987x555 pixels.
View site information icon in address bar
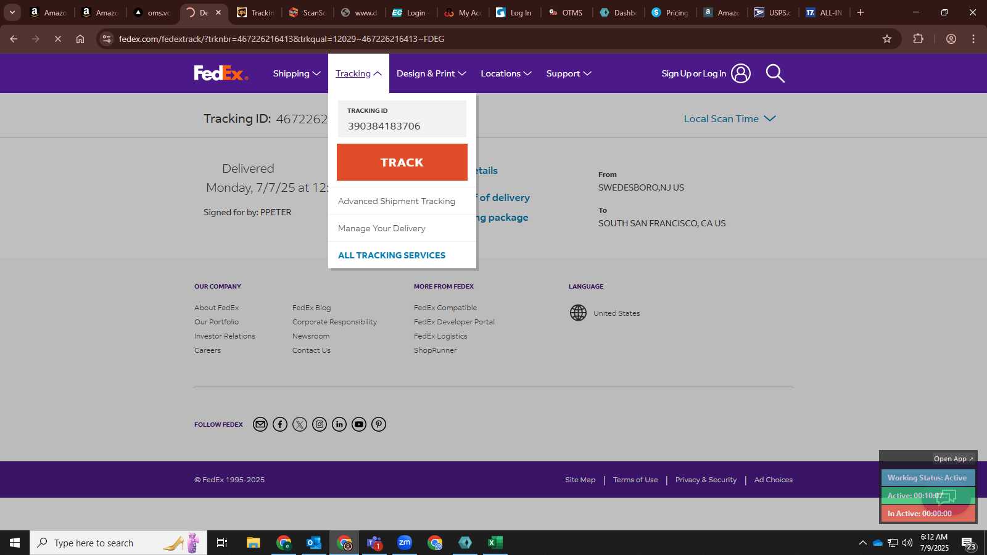pyautogui.click(x=107, y=39)
